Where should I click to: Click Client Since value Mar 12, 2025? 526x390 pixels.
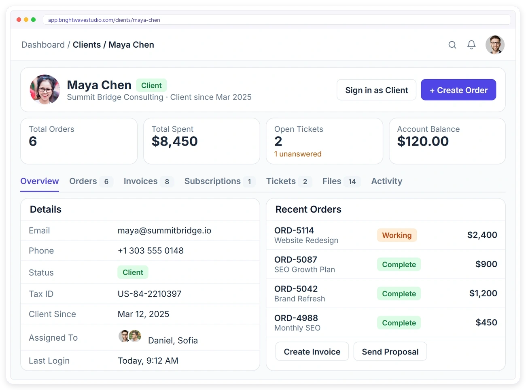click(143, 314)
